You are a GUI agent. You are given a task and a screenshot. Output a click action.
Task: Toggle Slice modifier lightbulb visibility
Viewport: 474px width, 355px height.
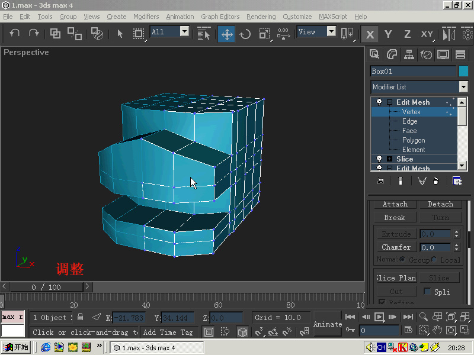click(x=379, y=159)
